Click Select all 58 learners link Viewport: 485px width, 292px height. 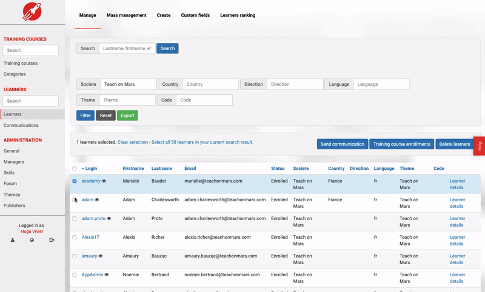point(202,142)
